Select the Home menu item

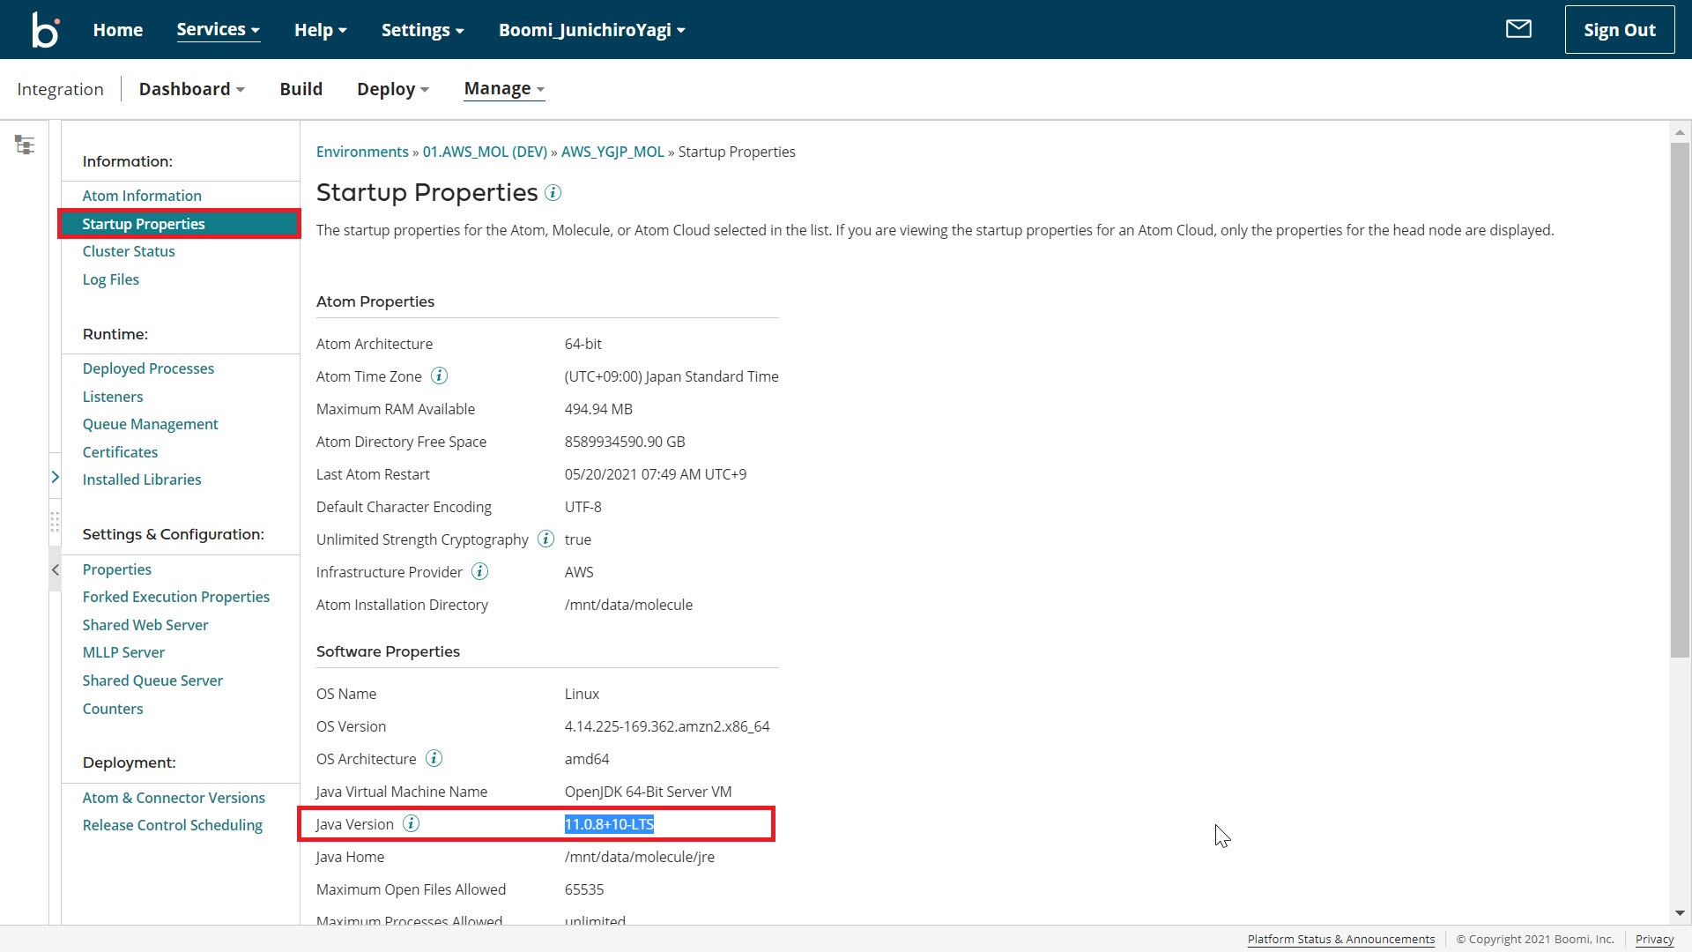coord(117,29)
